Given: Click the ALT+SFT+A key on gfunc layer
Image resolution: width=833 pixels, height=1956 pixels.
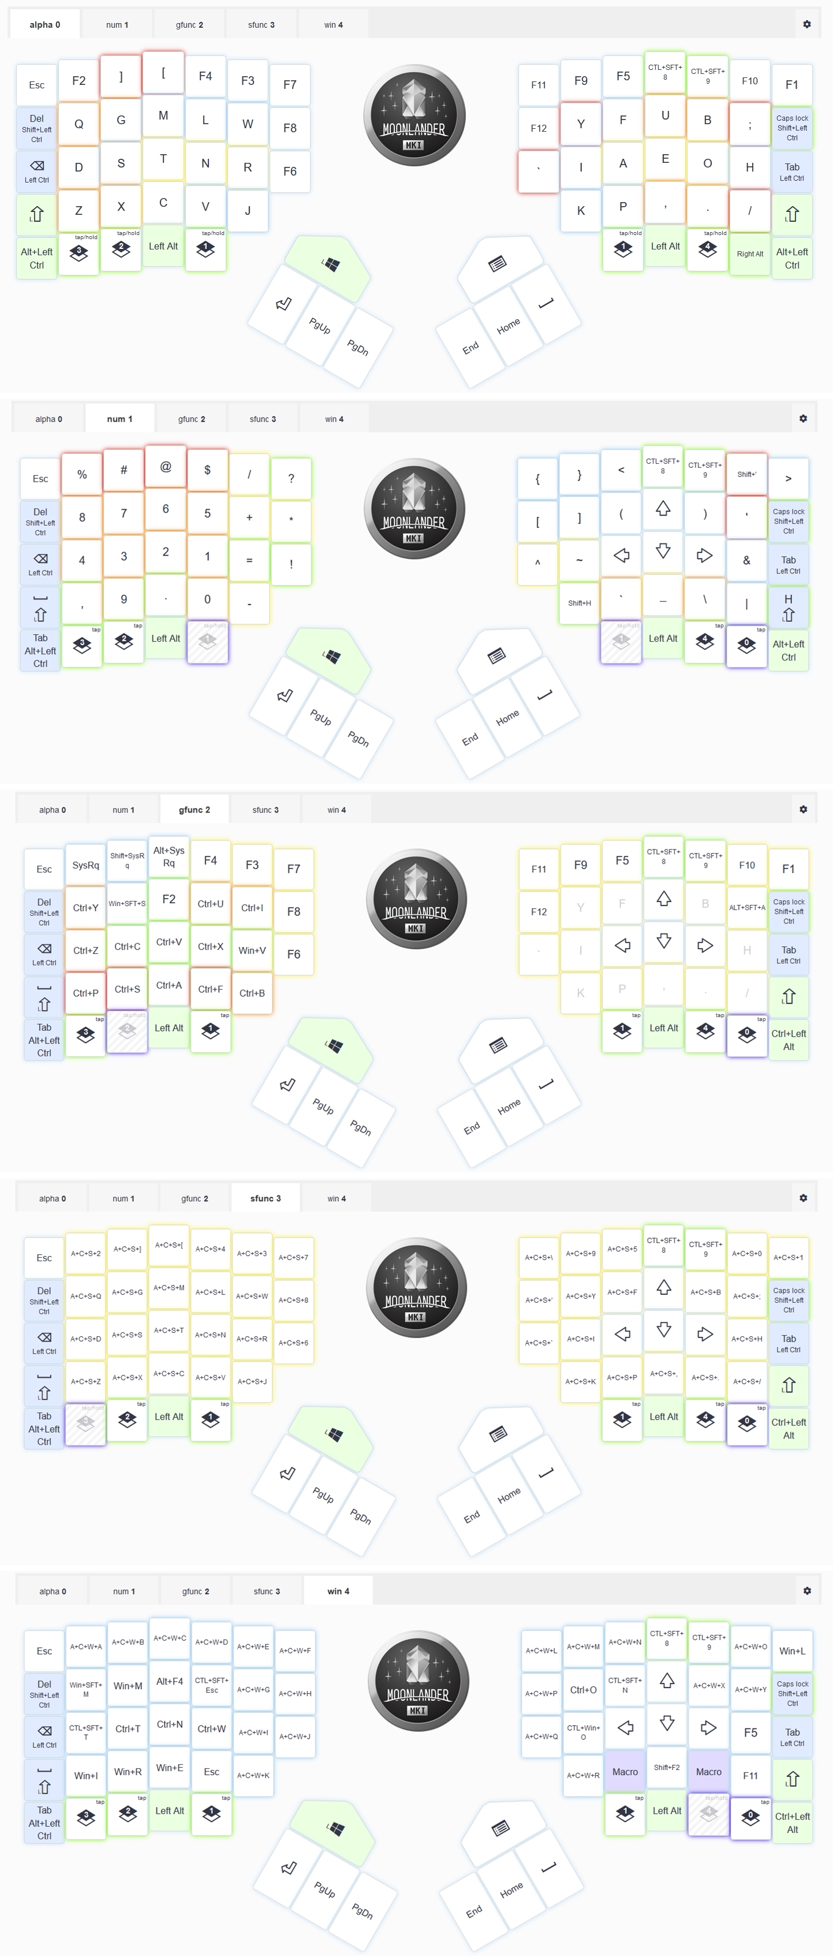Looking at the screenshot, I should pos(747,907).
